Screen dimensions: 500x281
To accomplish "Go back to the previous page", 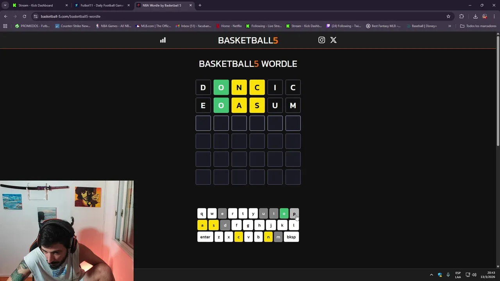I will click(x=5, y=16).
